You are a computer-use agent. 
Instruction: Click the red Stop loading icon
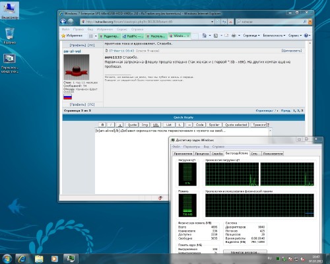pyautogui.click(x=230, y=22)
